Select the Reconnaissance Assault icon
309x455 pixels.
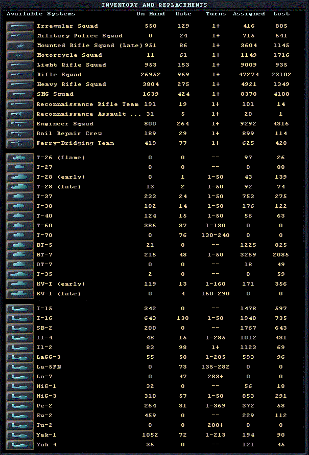(x=20, y=114)
